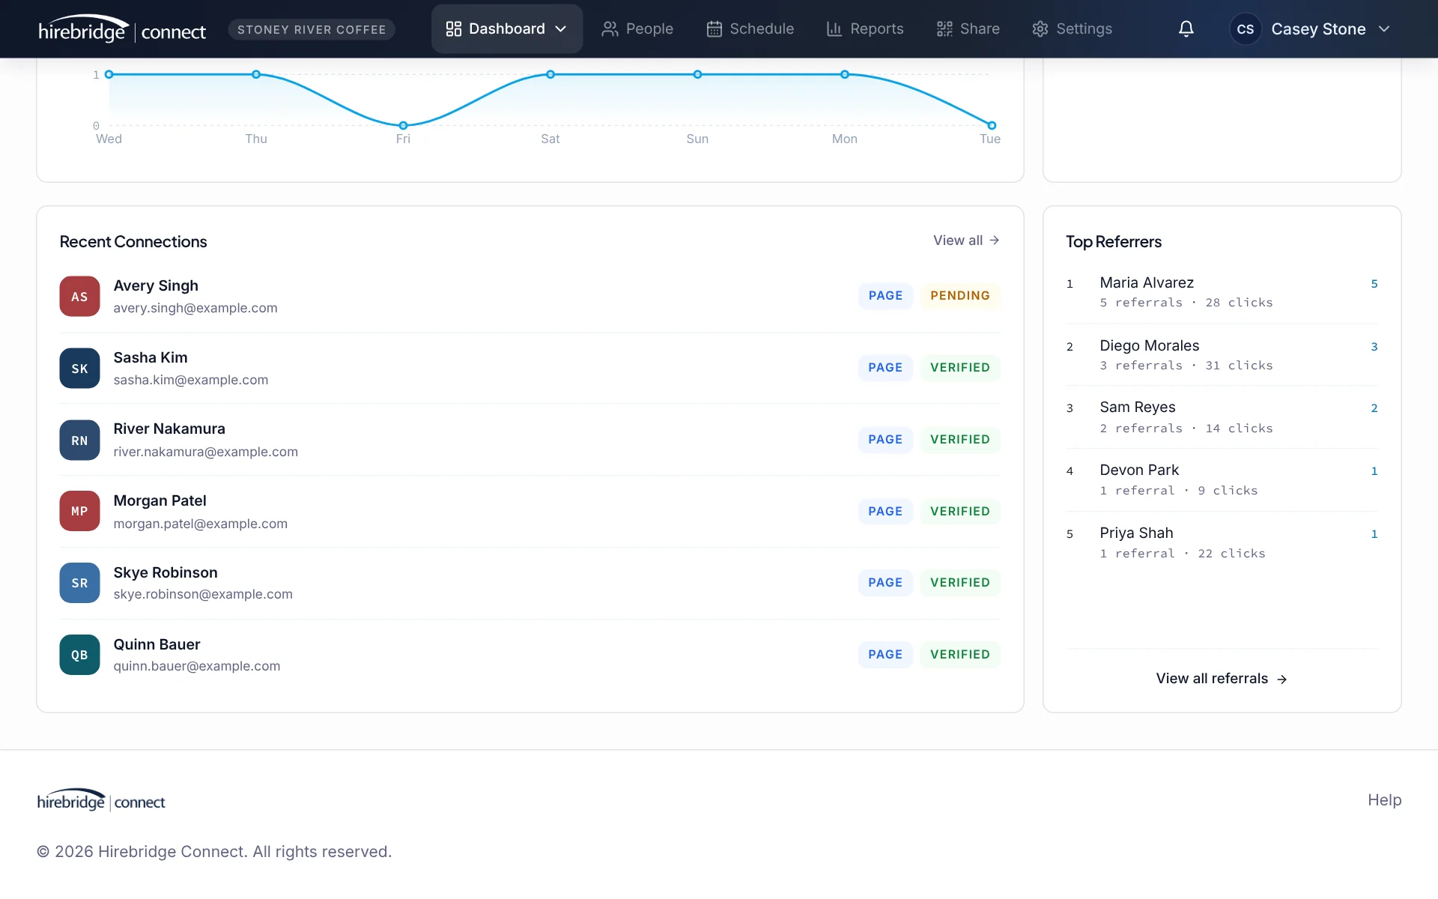1438x899 pixels.
Task: Open the Settings tab
Action: pyautogui.click(x=1072, y=29)
